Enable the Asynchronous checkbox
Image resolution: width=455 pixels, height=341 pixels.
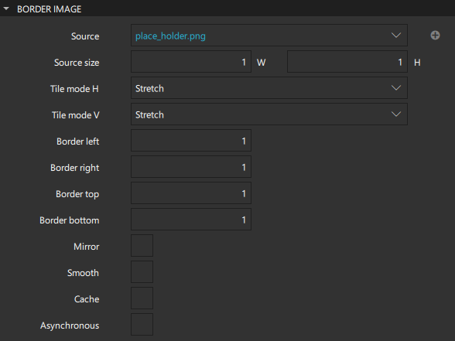pyautogui.click(x=142, y=325)
